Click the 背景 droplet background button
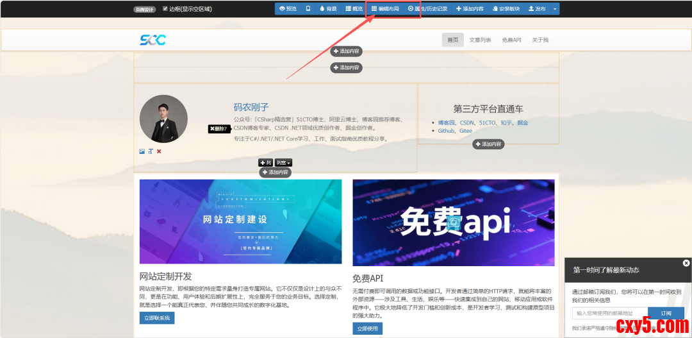Image resolution: width=692 pixels, height=338 pixels. 327,9
